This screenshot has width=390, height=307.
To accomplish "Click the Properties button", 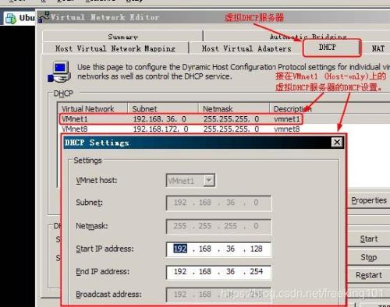I will [x=369, y=200].
